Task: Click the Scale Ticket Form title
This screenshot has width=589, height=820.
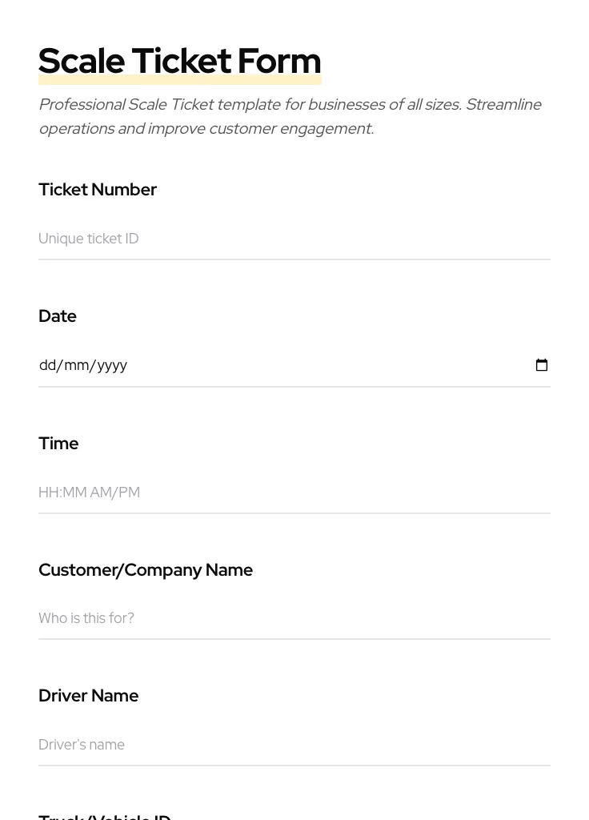Action: click(179, 60)
